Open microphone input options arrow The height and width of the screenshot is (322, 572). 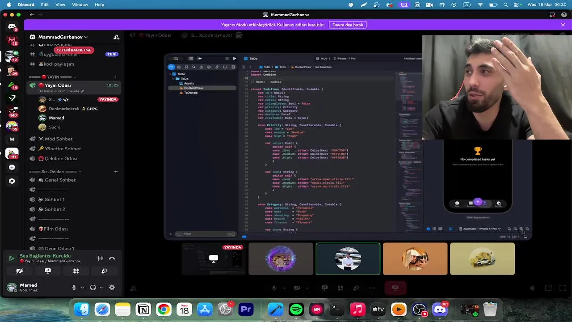[82, 288]
